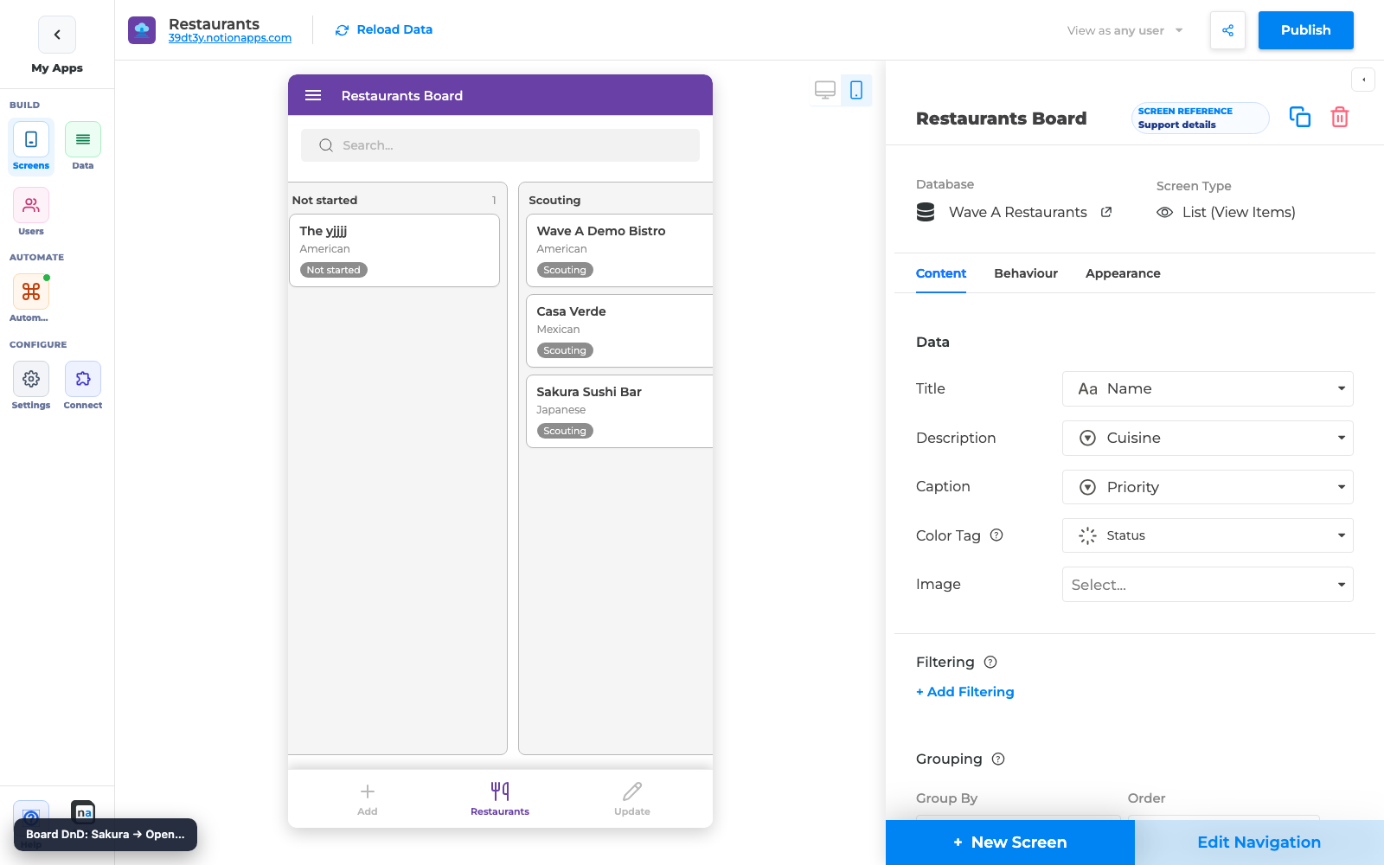This screenshot has height=865, width=1384.
Task: Tap the Add plus tab in preview
Action: pos(368,798)
